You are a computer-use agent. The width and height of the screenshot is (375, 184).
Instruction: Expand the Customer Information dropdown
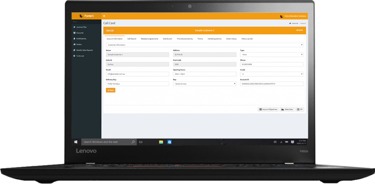click(204, 45)
